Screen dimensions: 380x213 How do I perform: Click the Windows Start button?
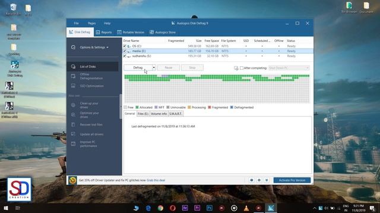(6, 208)
